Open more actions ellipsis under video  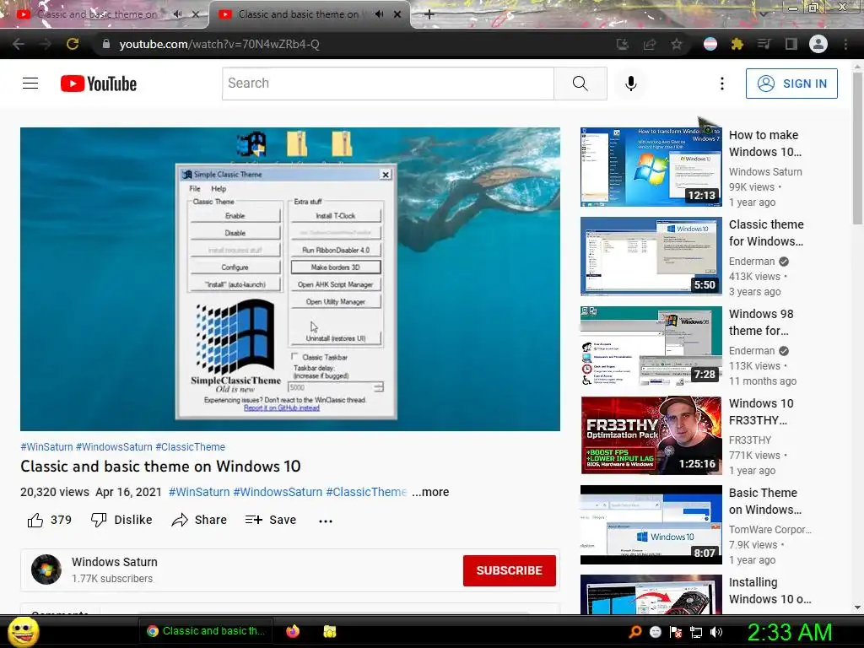click(x=326, y=521)
